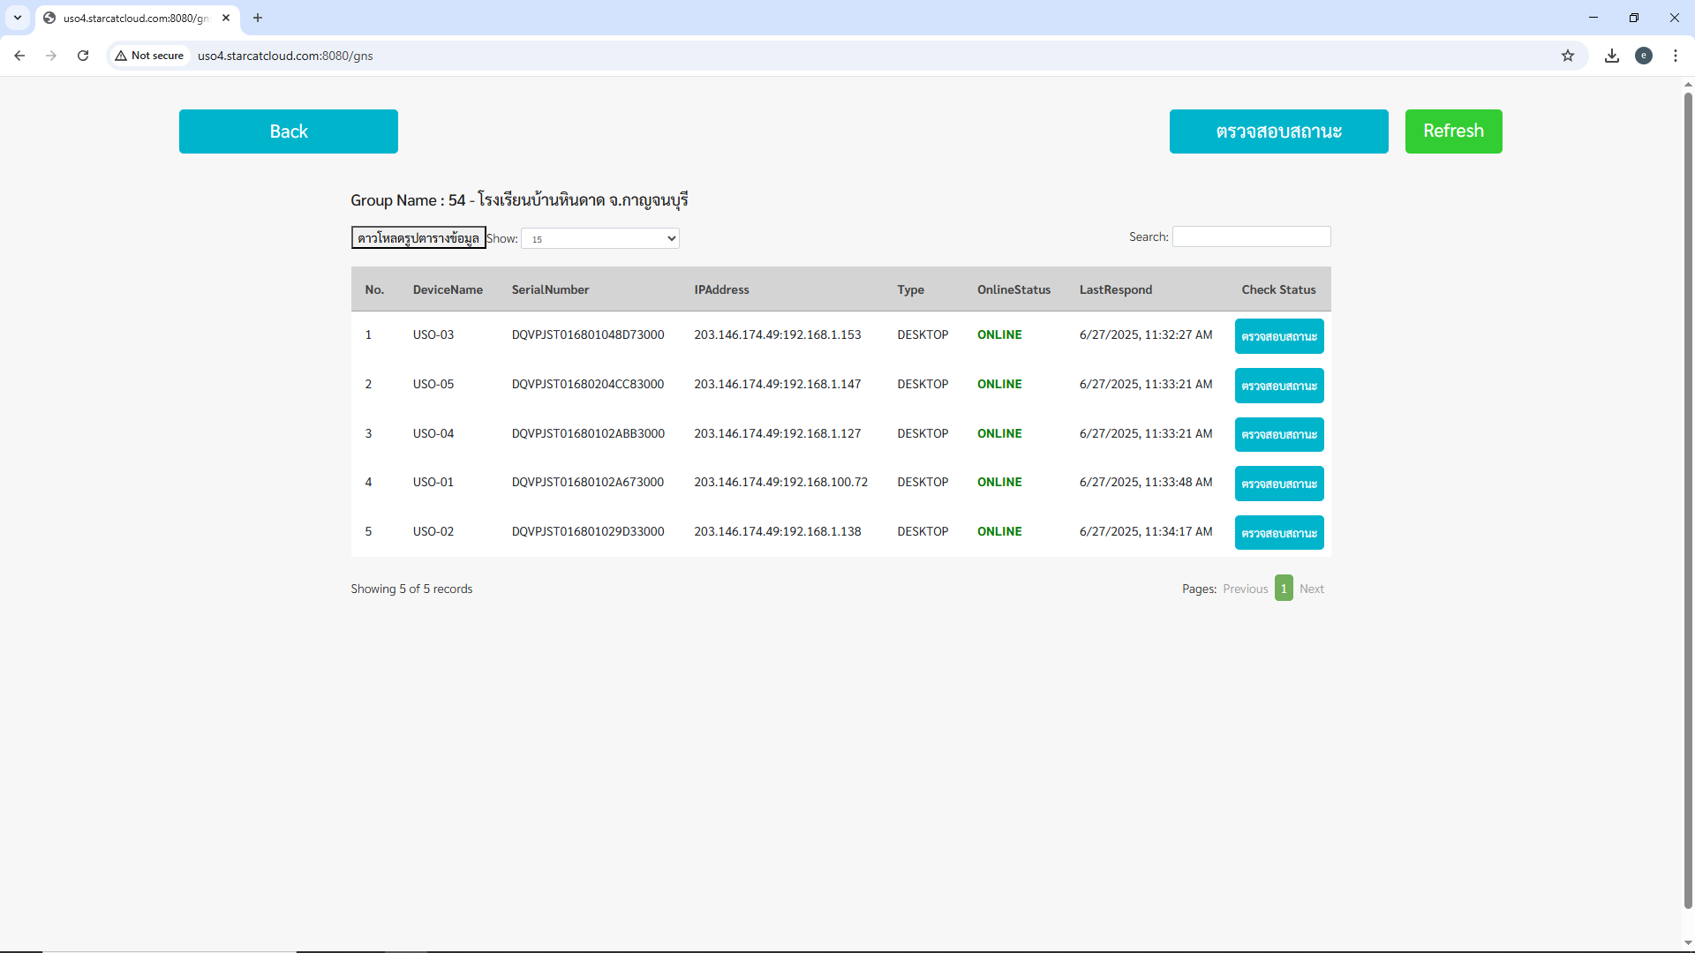Click the large ตรวจสอบสถานะ button at top
This screenshot has height=953, width=1695.
pyautogui.click(x=1279, y=131)
